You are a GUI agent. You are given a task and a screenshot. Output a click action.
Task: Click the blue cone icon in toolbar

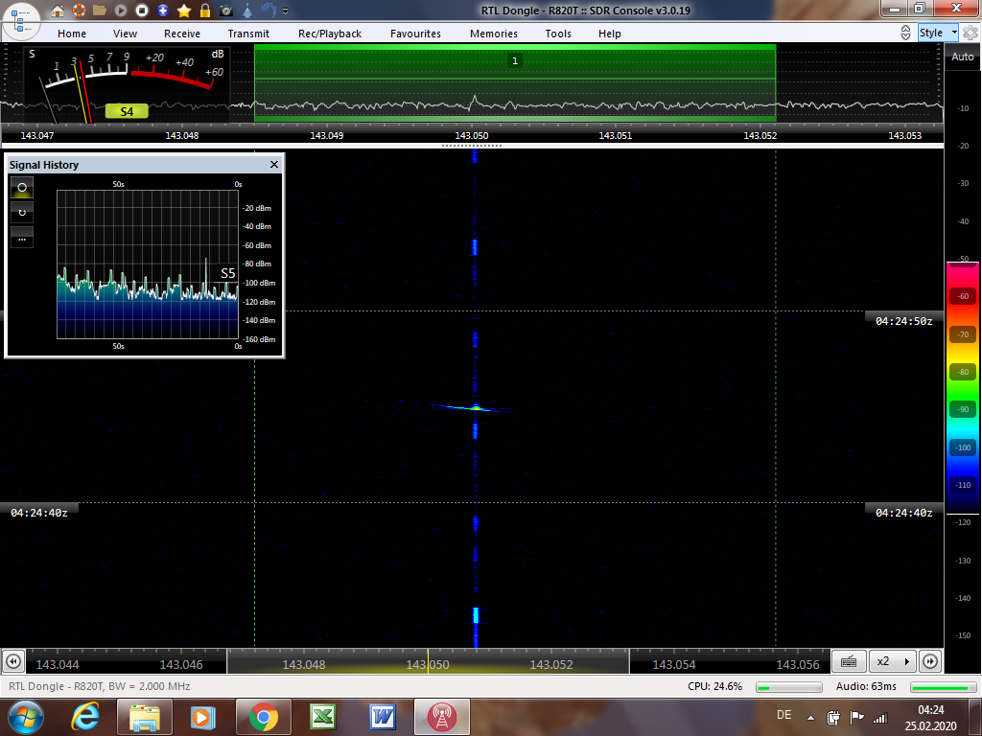pos(247,10)
